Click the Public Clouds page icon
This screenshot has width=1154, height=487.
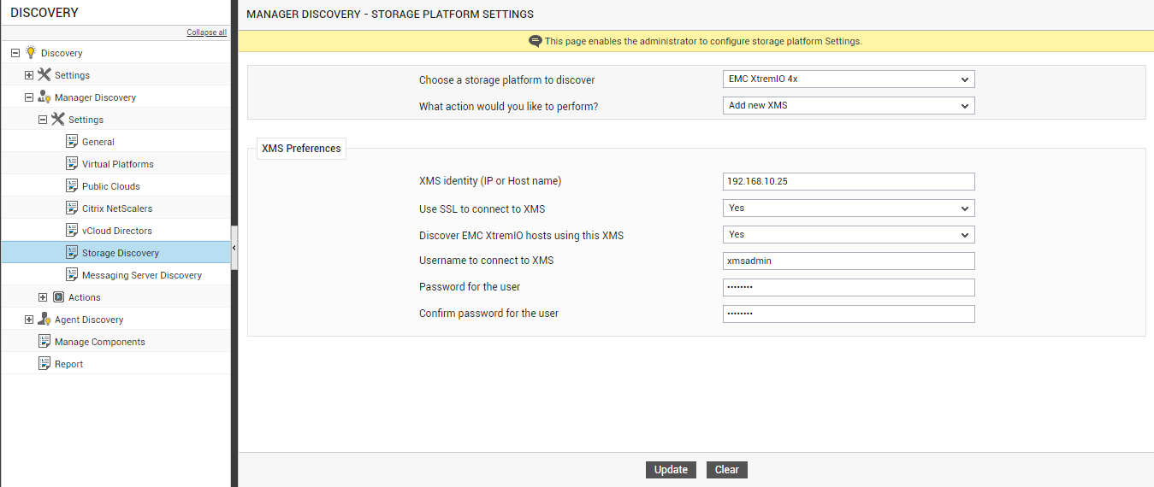(x=72, y=185)
